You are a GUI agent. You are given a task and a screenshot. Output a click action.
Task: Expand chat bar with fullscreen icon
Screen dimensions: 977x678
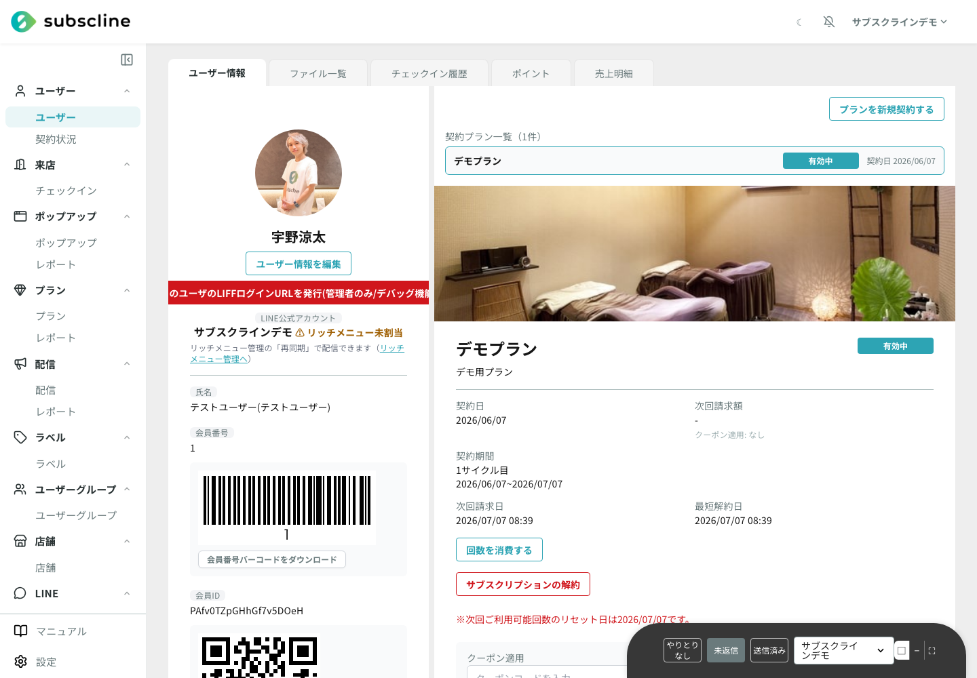click(x=932, y=650)
